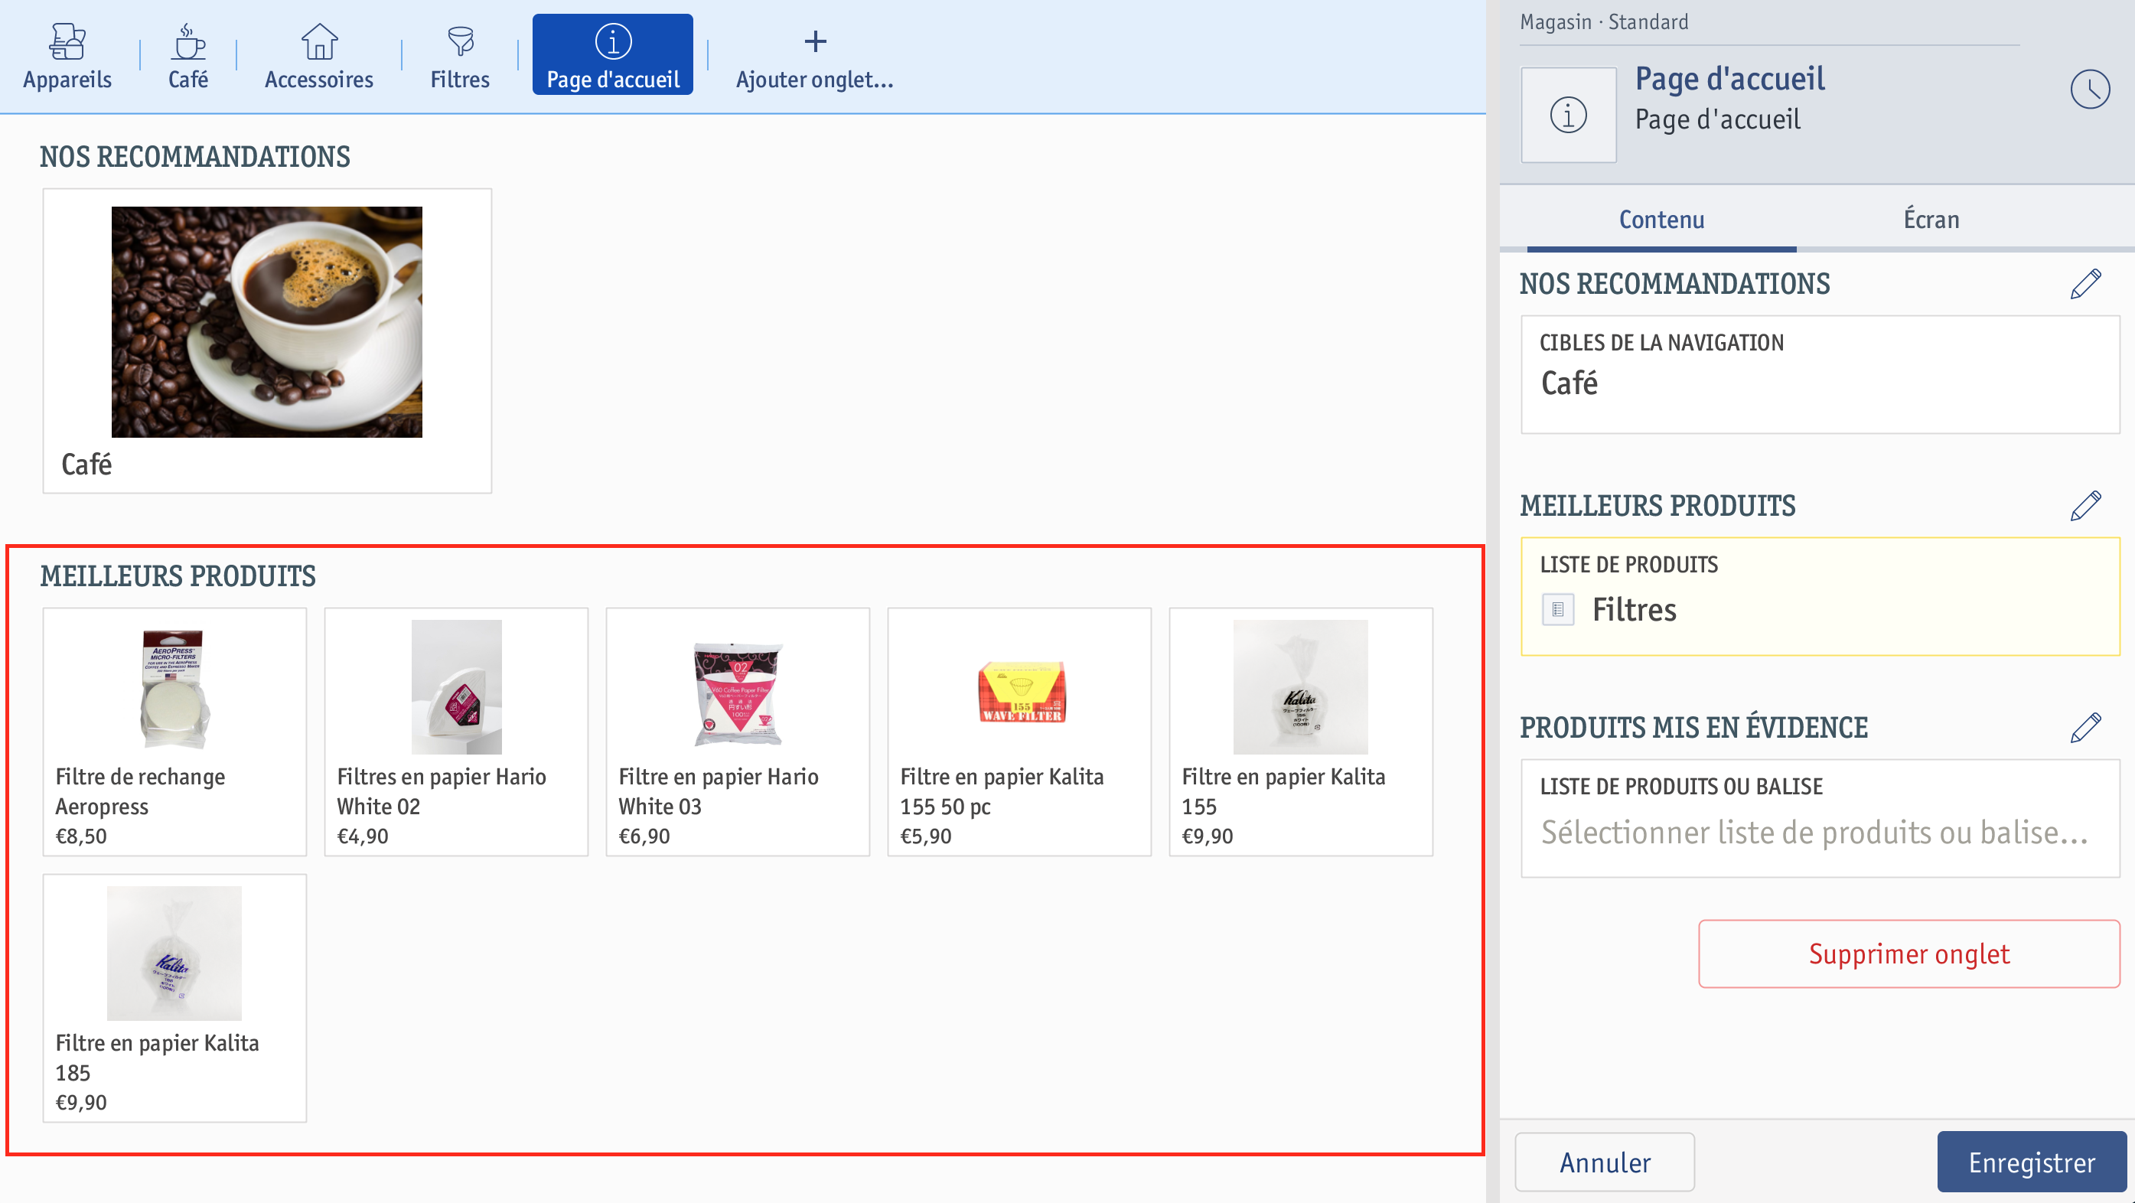Switch to the Café tab

tap(188, 56)
